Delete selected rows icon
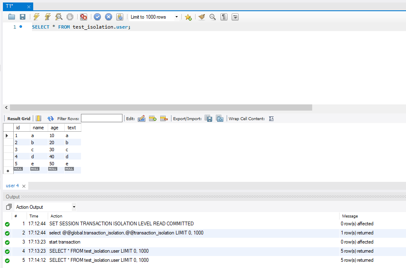The width and height of the screenshot is (406, 268). coord(164,118)
